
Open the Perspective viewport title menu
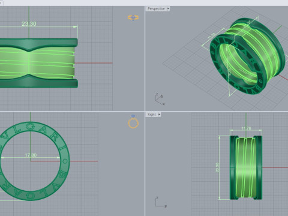tap(156, 8)
